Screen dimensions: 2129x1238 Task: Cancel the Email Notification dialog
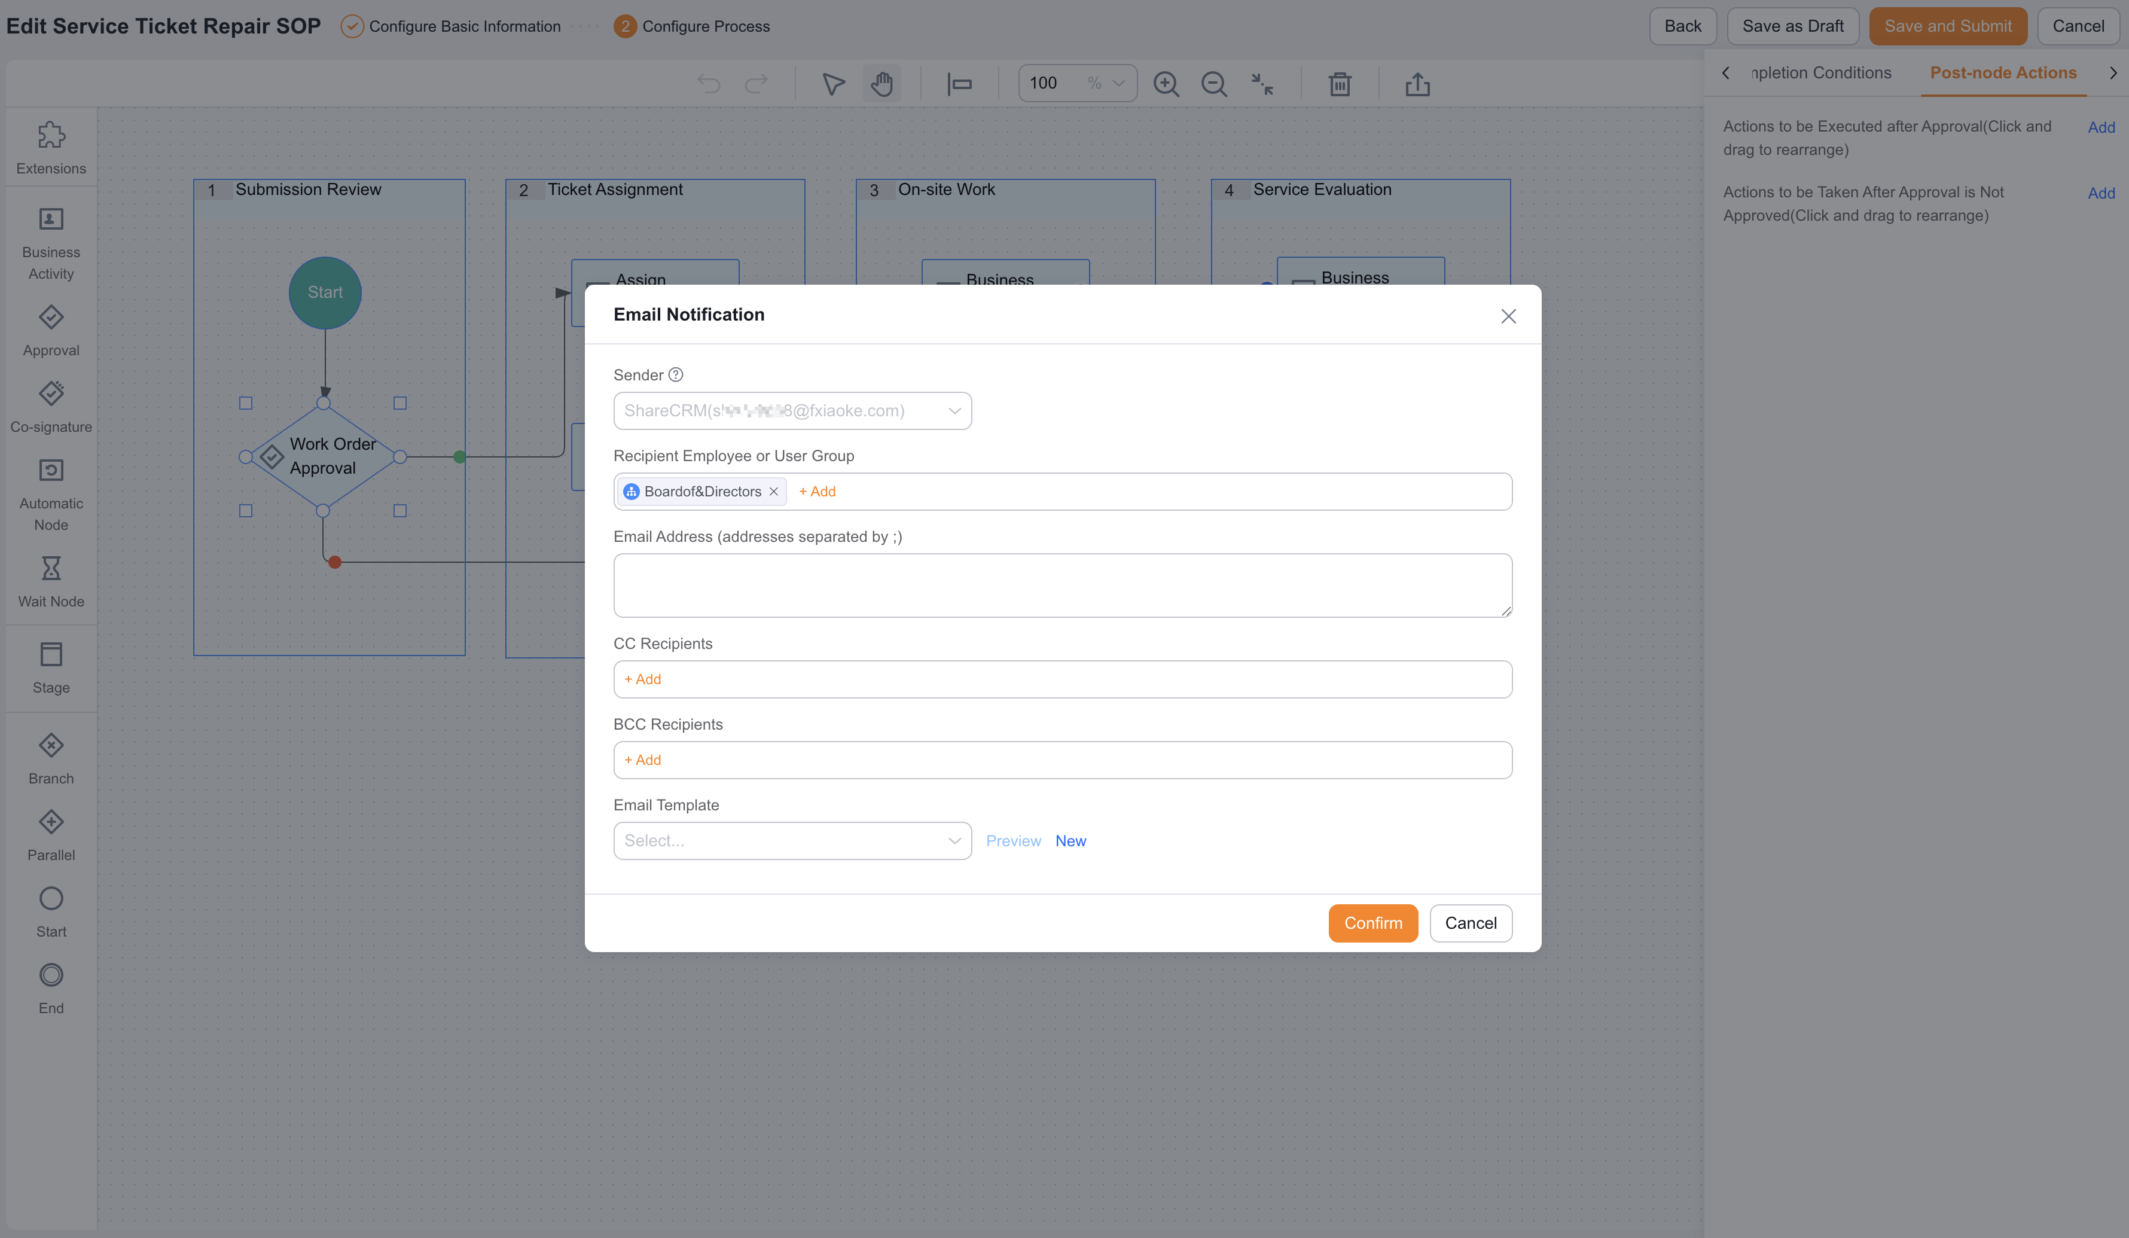1470,923
